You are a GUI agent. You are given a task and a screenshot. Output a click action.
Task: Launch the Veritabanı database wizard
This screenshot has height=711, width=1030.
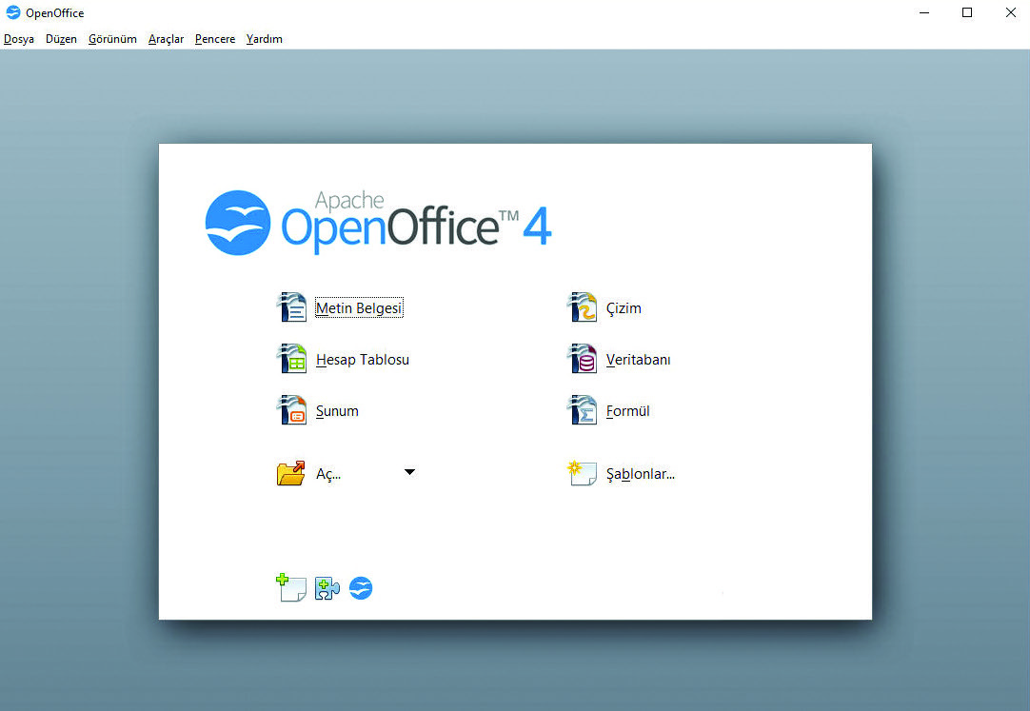pyautogui.click(x=637, y=360)
